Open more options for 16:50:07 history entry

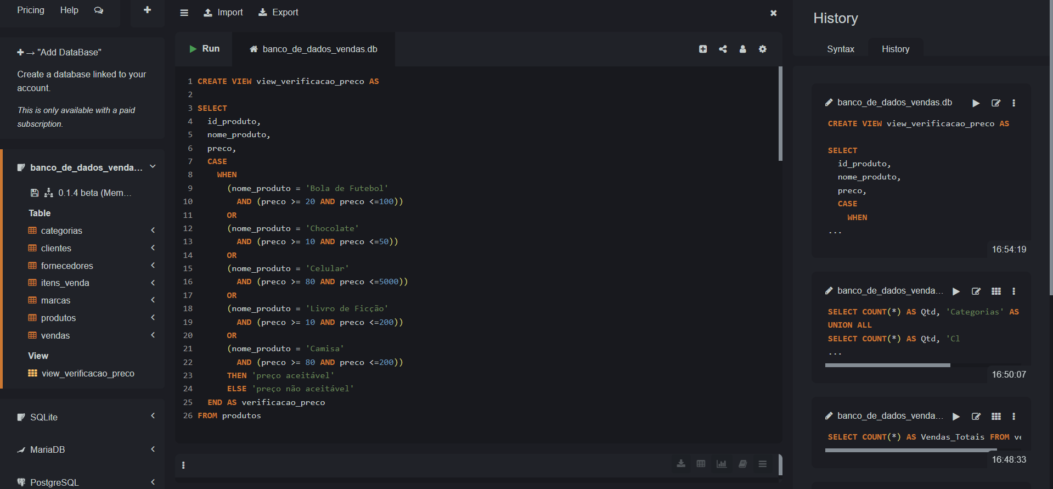click(1013, 291)
